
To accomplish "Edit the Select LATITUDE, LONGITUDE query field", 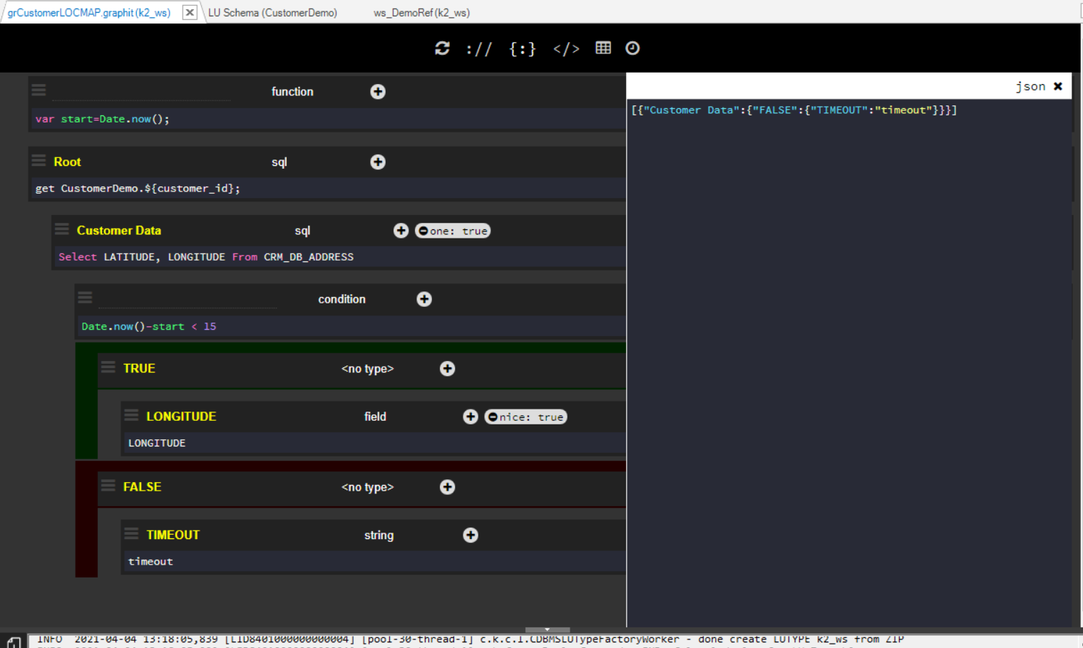I will (x=340, y=256).
